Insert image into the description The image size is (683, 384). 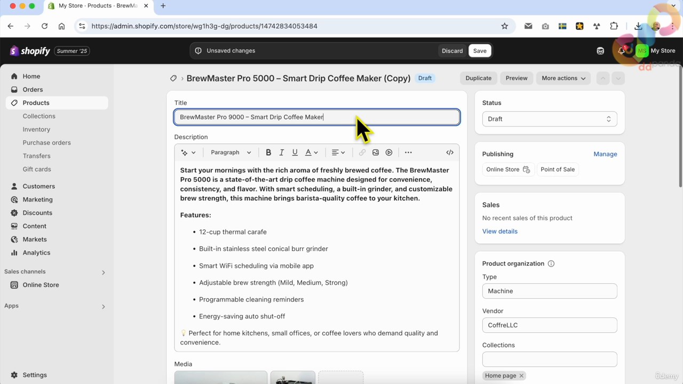pyautogui.click(x=376, y=153)
